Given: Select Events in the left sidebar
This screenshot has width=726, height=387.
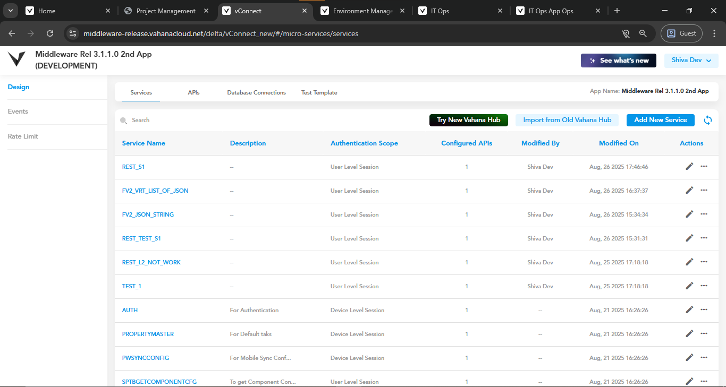Looking at the screenshot, I should point(18,111).
